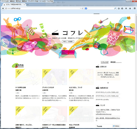Click the 小説 tag under アシタノユキカタ
The width and height of the screenshot is (137, 129).
(x=44, y=93)
